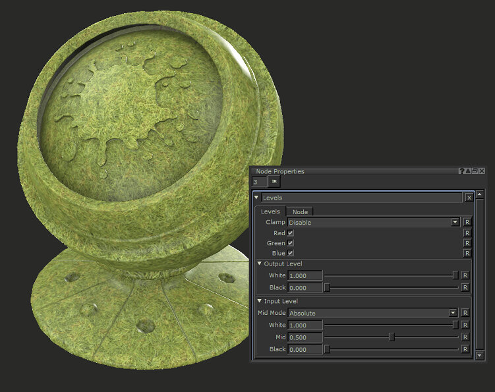
Task: Switch to the Node tab
Action: point(300,211)
